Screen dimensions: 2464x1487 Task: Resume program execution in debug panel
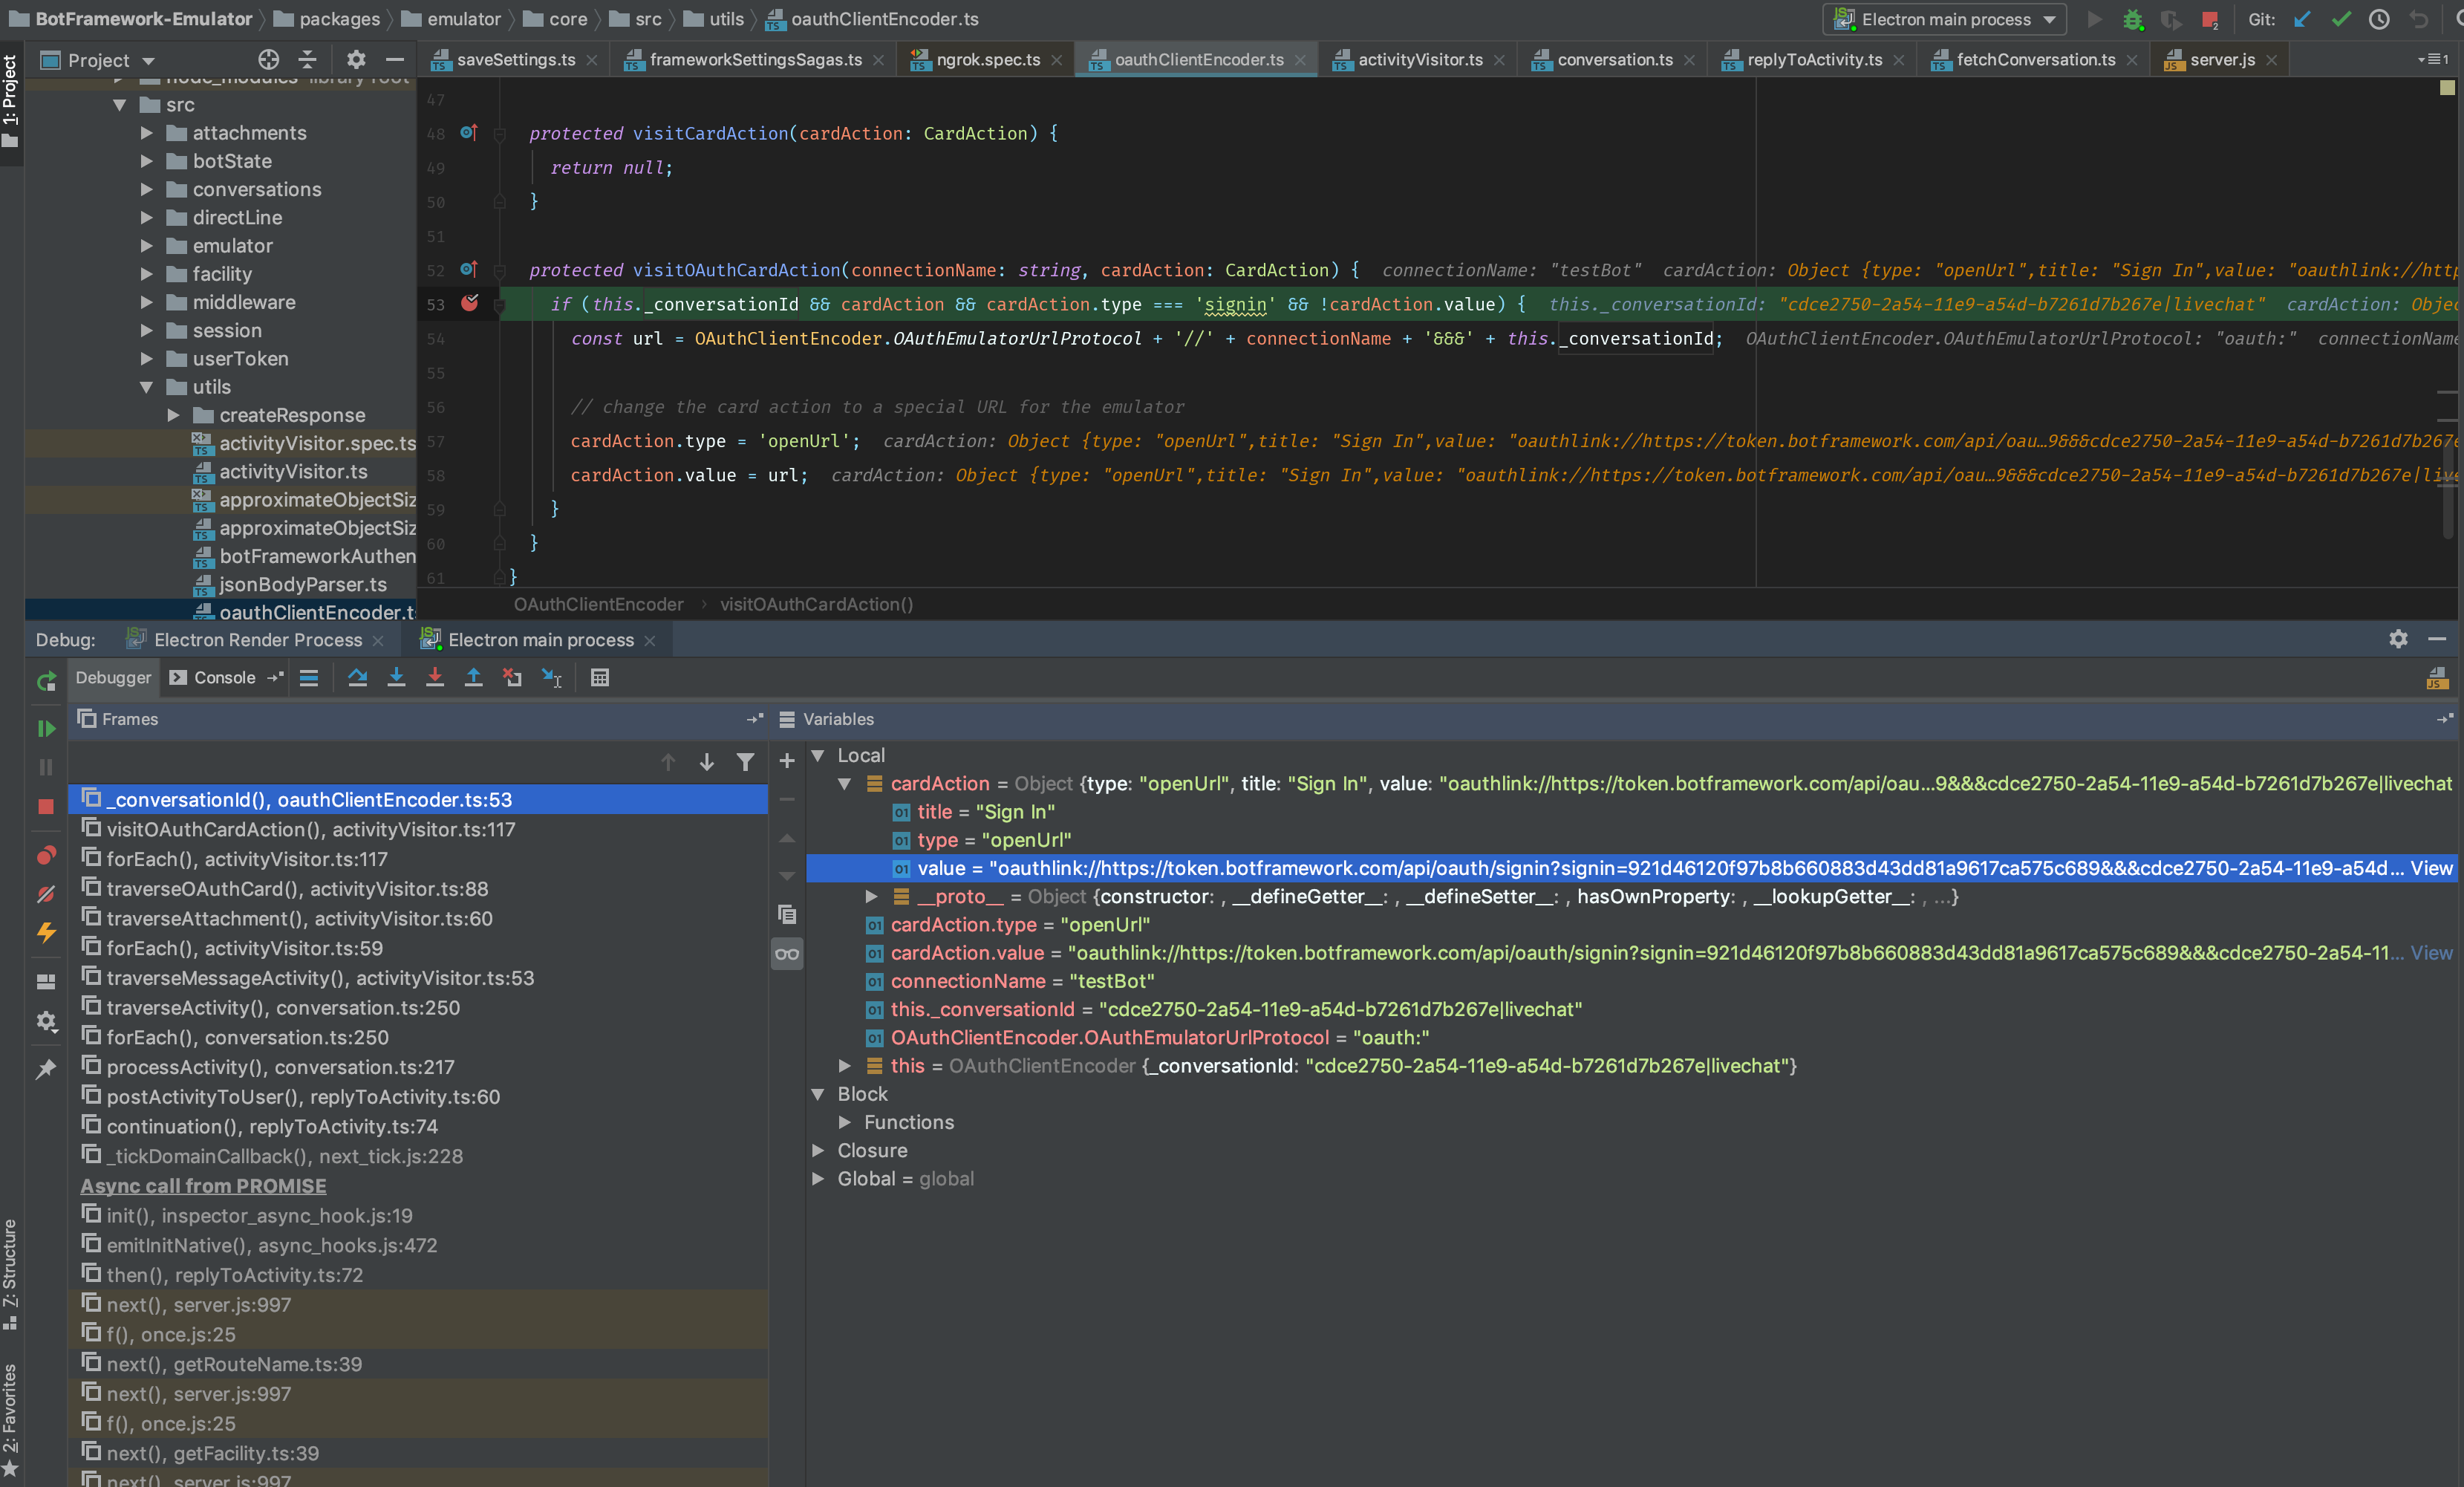(x=46, y=728)
